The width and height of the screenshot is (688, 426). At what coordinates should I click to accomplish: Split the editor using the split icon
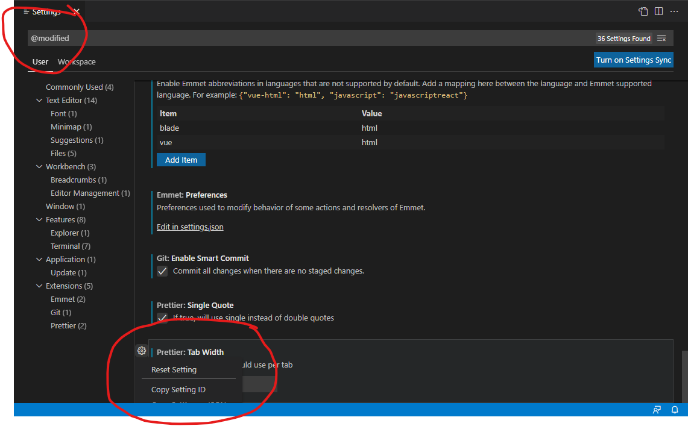(658, 11)
